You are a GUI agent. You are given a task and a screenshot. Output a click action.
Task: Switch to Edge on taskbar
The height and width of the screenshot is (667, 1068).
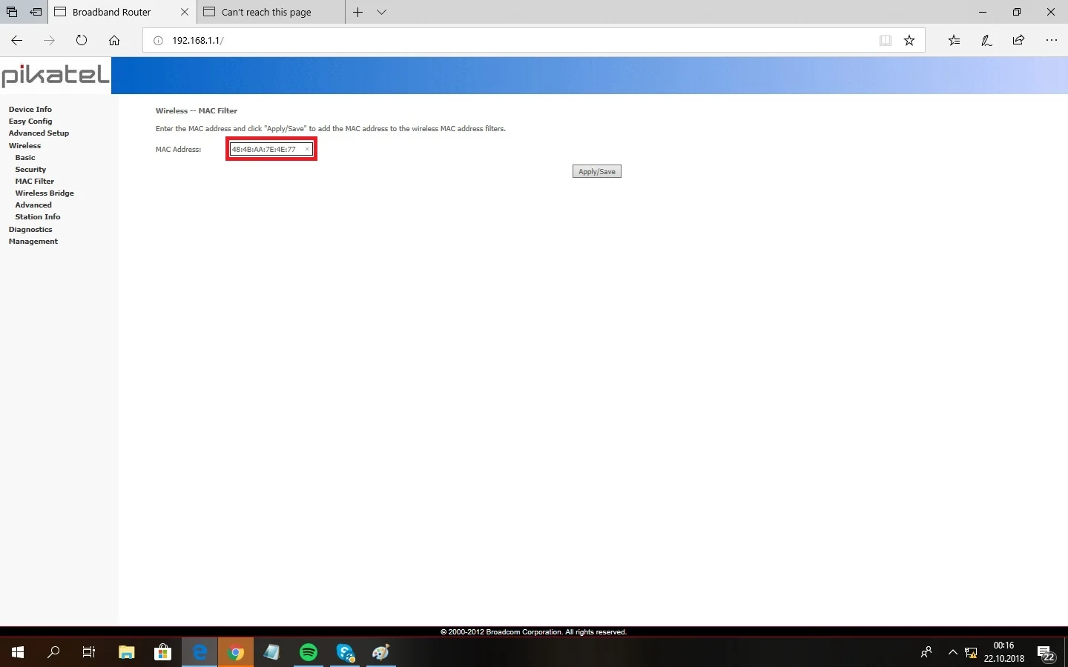(200, 652)
